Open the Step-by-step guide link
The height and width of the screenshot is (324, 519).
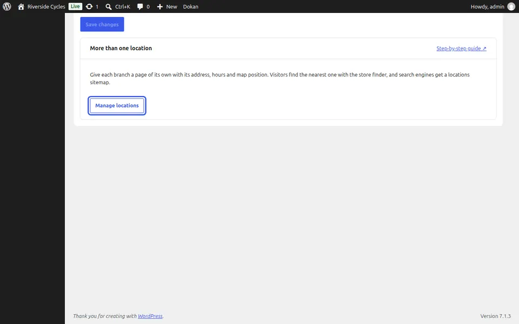(461, 48)
